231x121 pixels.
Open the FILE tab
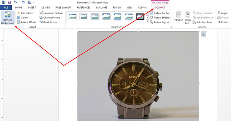(6, 7)
